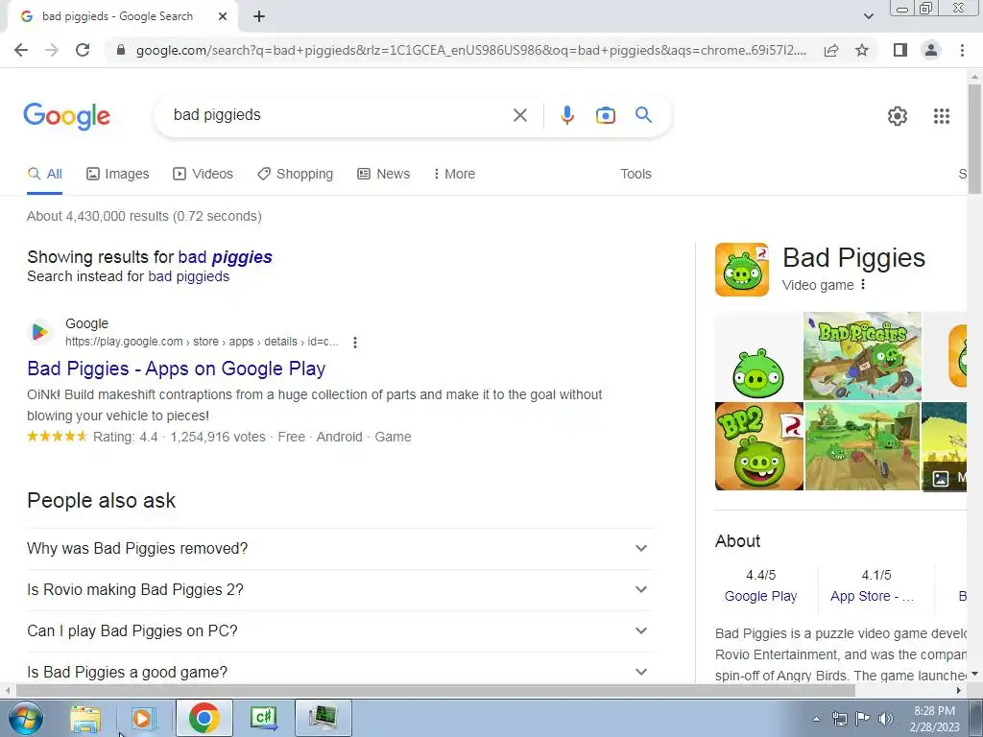983x737 pixels.
Task: Switch to the Shopping tab
Action: pyautogui.click(x=296, y=175)
